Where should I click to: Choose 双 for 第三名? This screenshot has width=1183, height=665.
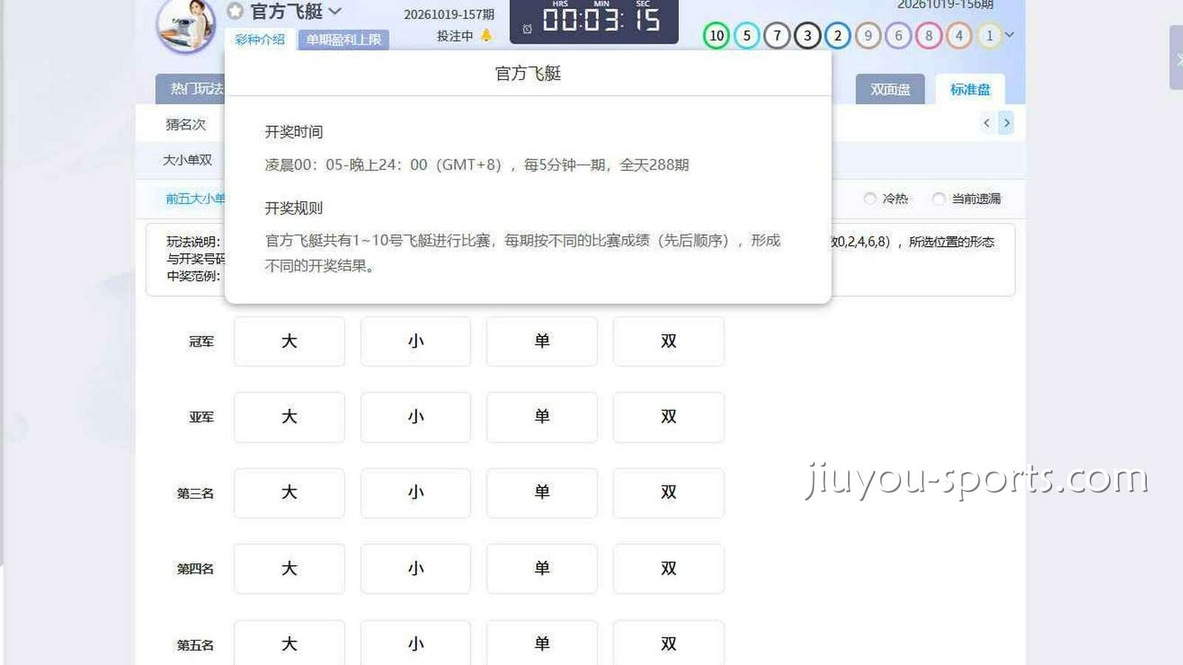(x=668, y=493)
